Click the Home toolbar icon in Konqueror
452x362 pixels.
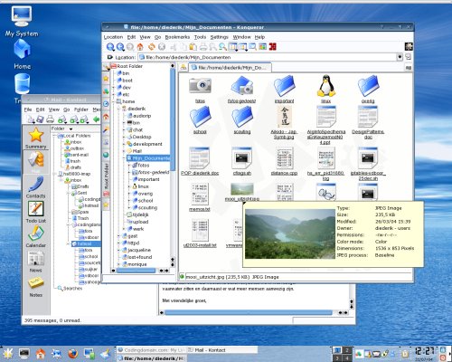click(140, 47)
